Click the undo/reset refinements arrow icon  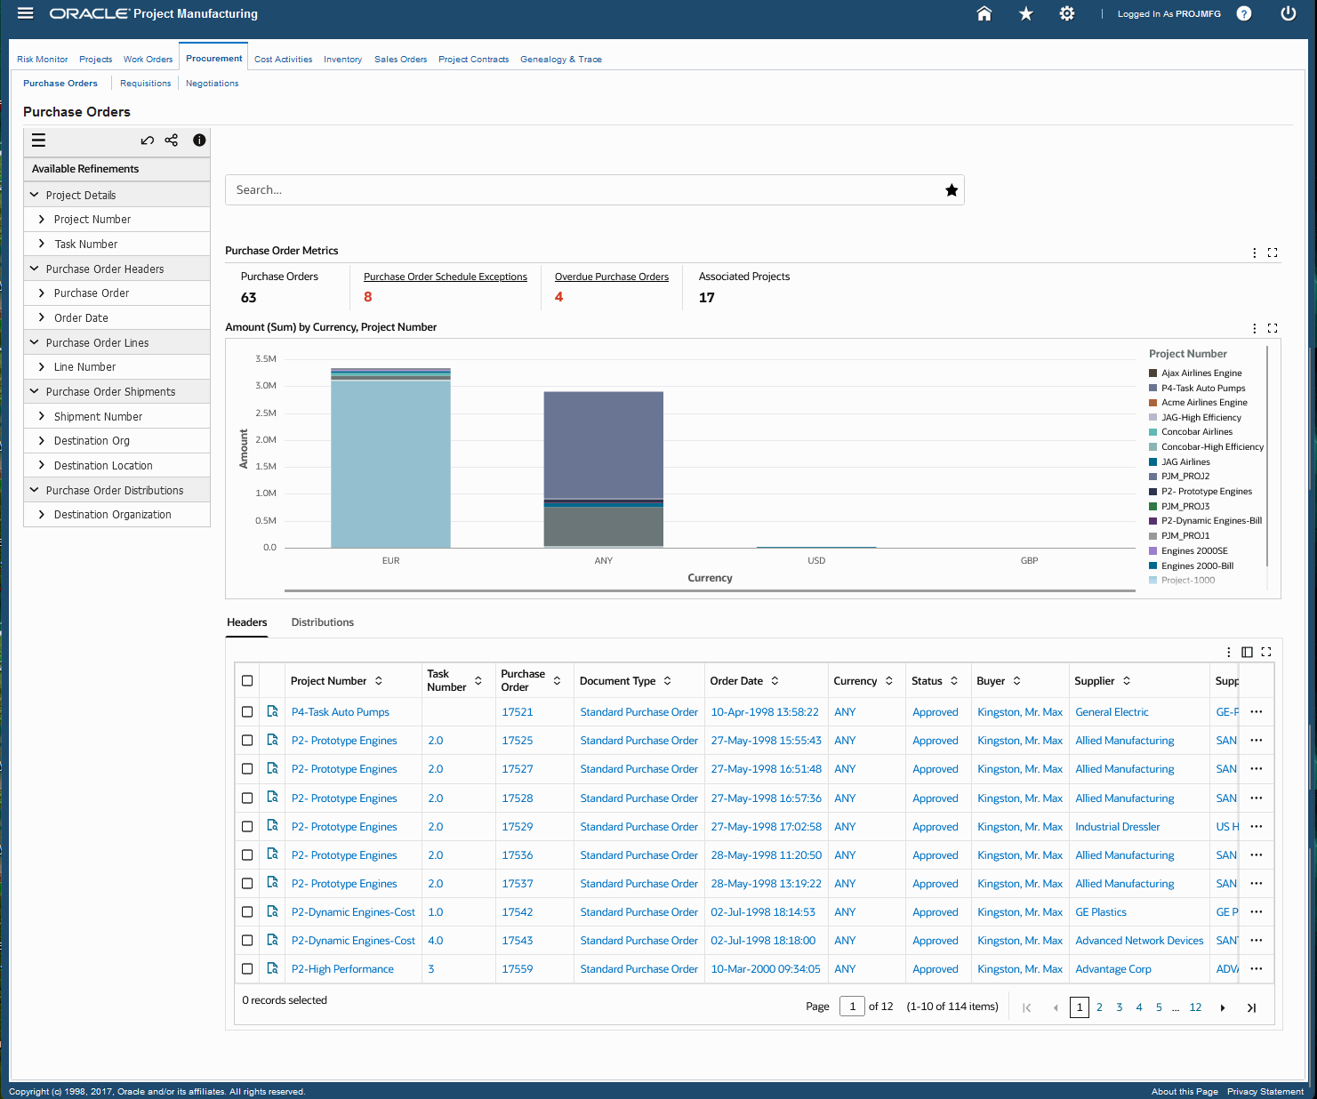(148, 140)
